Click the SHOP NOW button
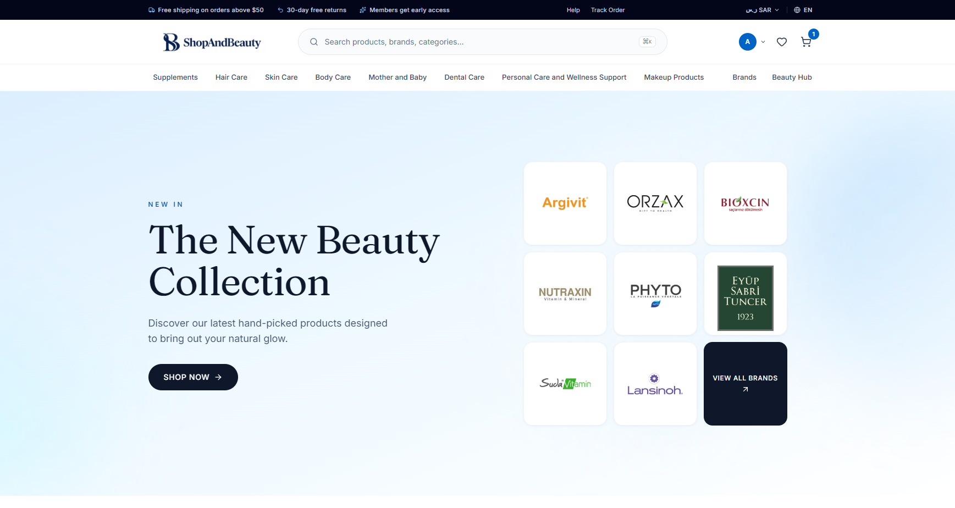955x508 pixels. click(x=193, y=377)
